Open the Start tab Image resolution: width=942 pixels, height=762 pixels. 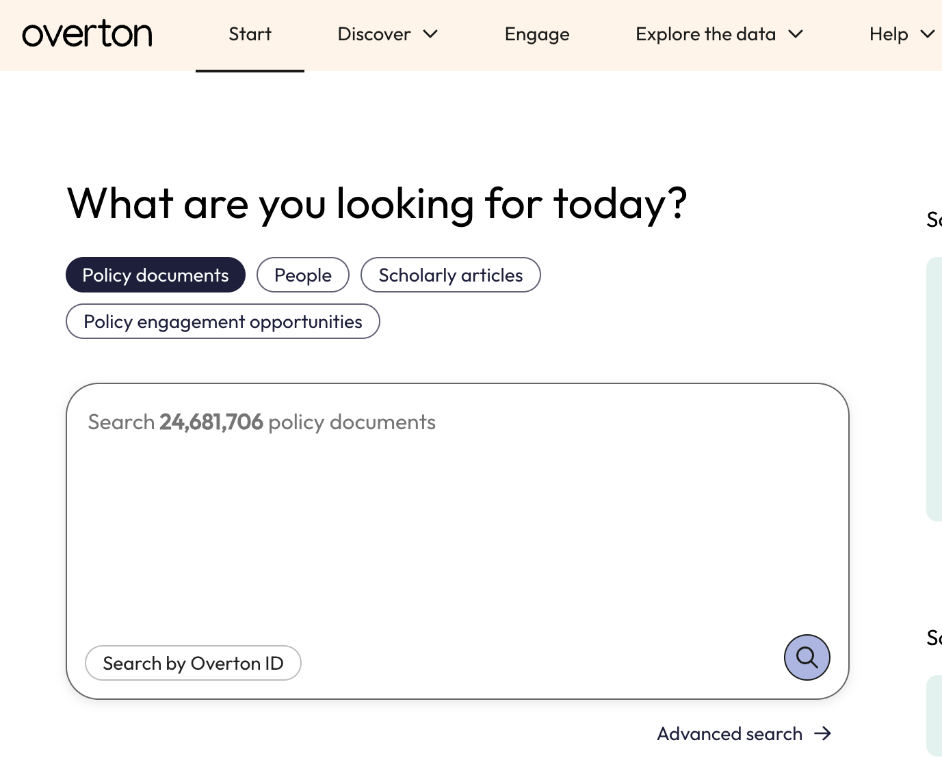point(250,34)
